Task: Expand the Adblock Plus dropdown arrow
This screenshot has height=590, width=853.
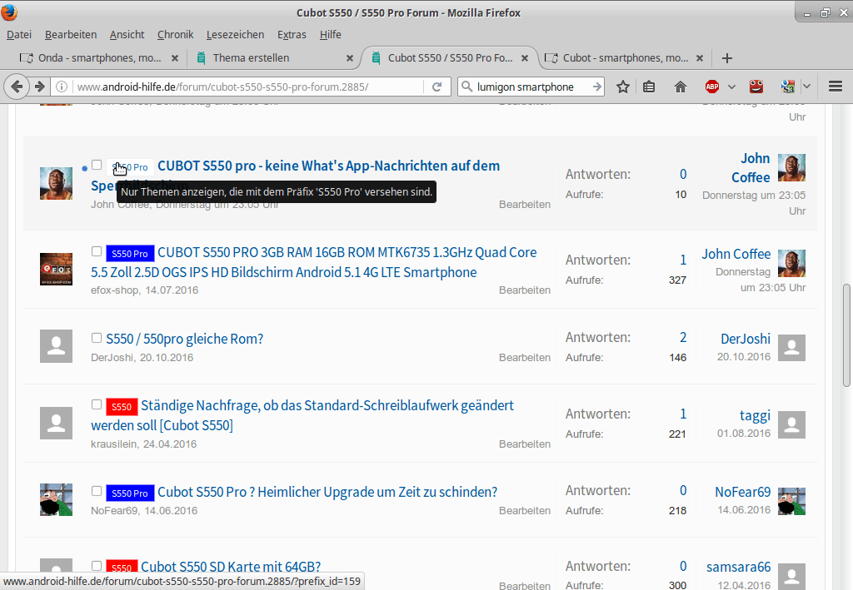Action: tap(731, 87)
